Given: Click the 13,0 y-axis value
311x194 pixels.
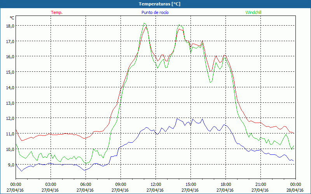Looking at the screenshot, I should (x=10, y=103).
